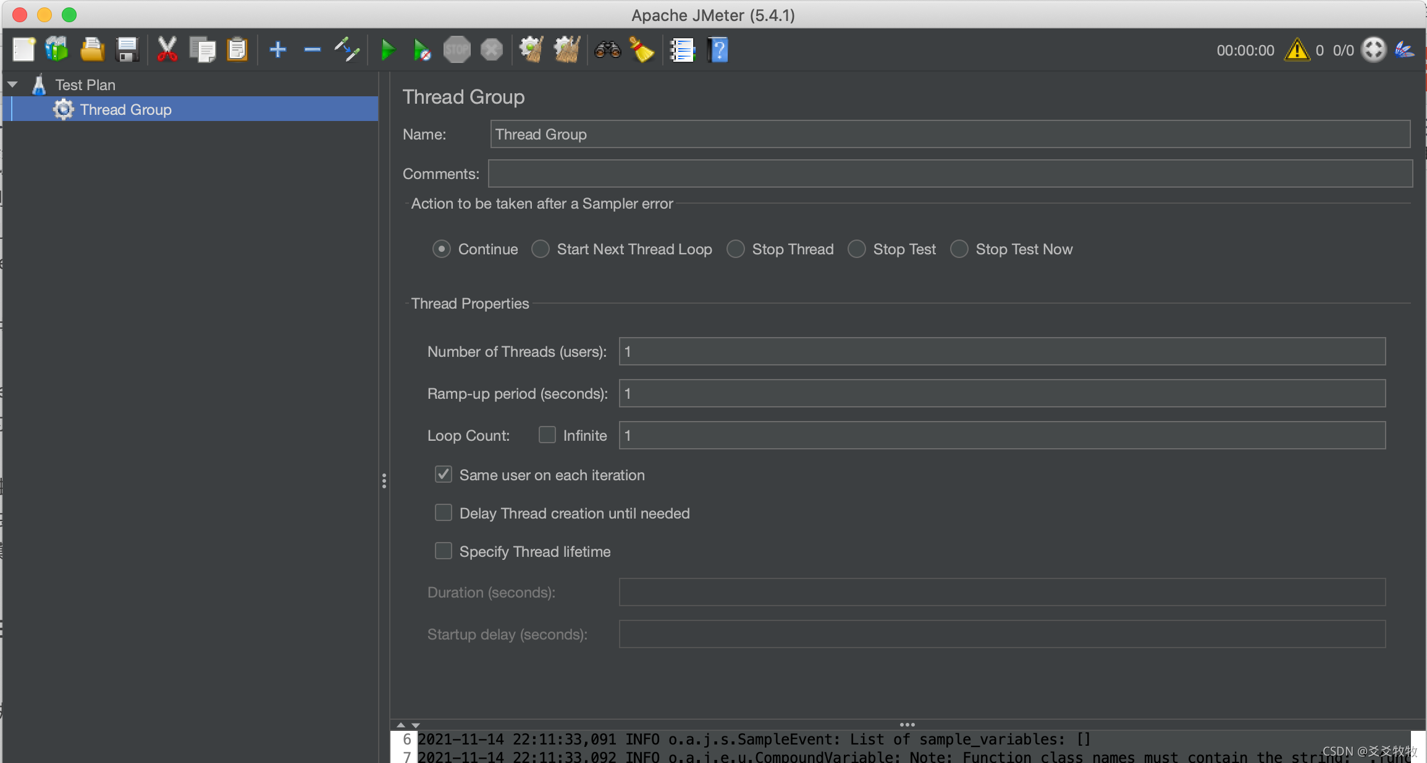Click the Name input field
The width and height of the screenshot is (1427, 763).
click(x=950, y=134)
